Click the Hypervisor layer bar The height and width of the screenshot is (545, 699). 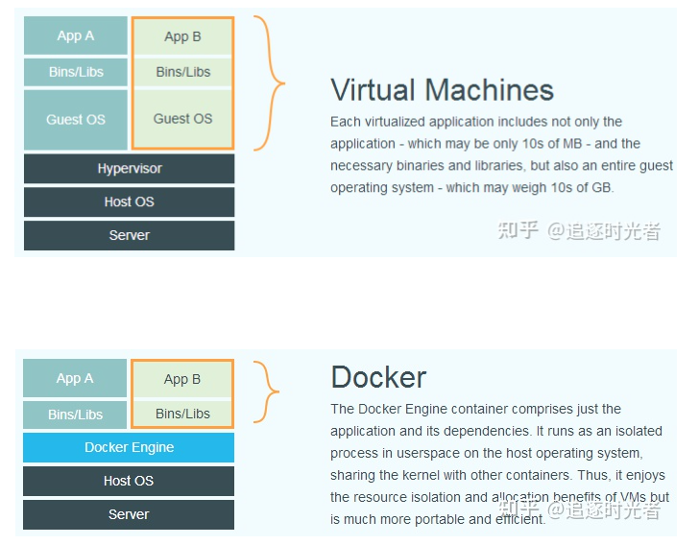coord(130,169)
